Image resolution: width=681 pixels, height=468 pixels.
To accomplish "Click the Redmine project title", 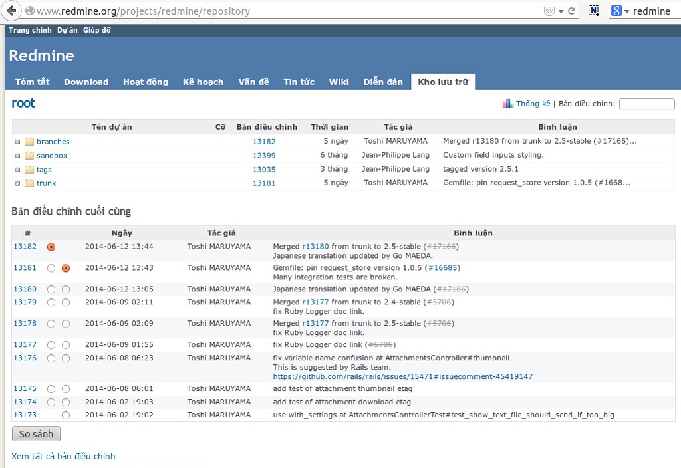I will click(41, 56).
